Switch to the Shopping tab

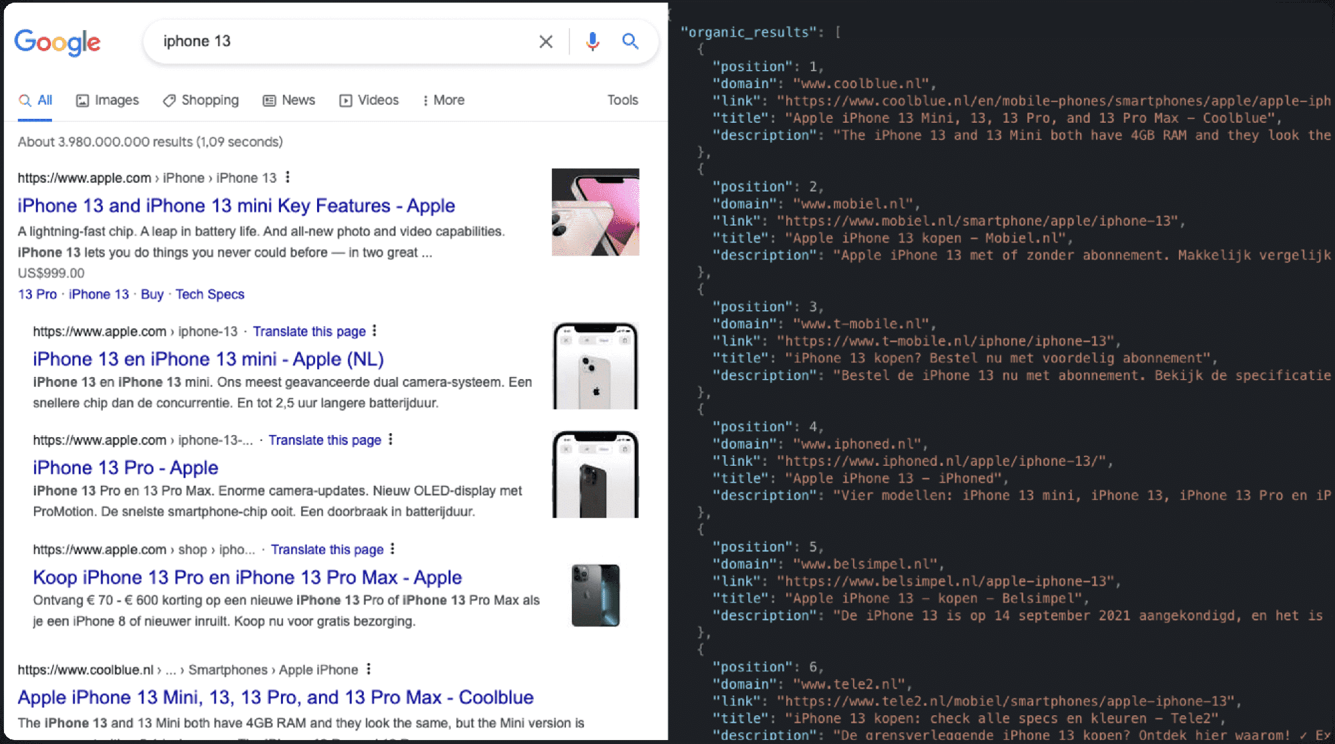[201, 100]
